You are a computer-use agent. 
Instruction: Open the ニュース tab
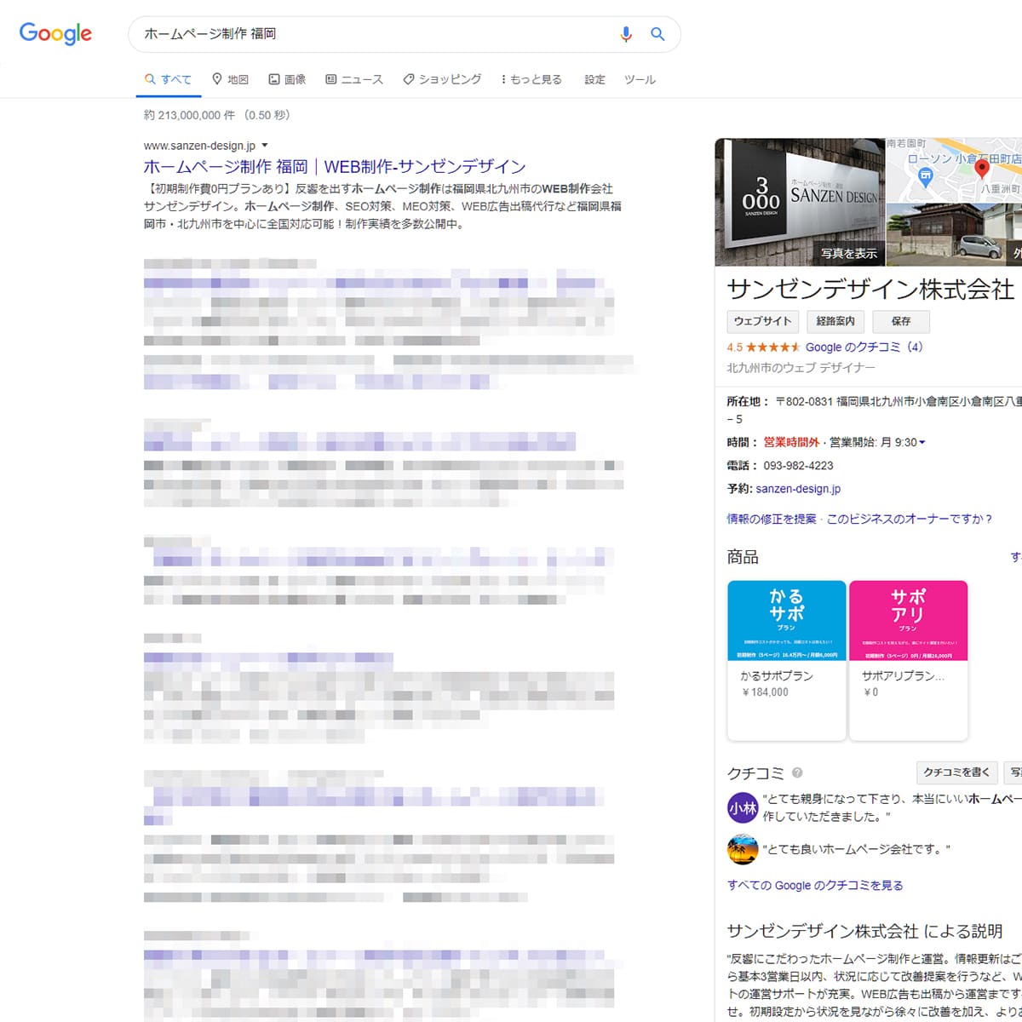point(354,79)
